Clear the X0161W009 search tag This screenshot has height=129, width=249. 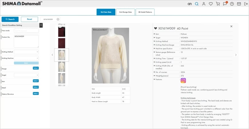(x=58, y=19)
